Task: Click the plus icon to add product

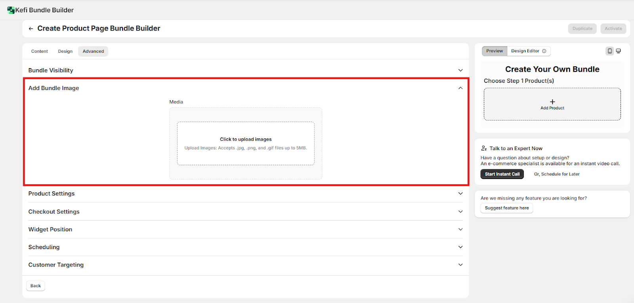Action: pyautogui.click(x=552, y=102)
